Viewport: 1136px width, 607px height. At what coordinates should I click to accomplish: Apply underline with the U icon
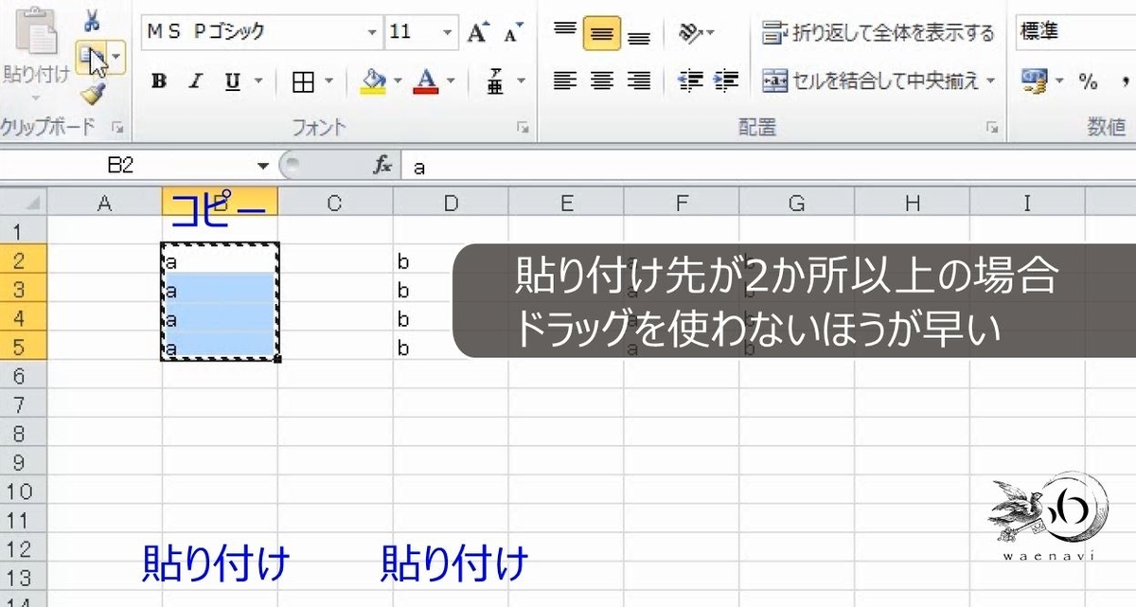point(230,81)
